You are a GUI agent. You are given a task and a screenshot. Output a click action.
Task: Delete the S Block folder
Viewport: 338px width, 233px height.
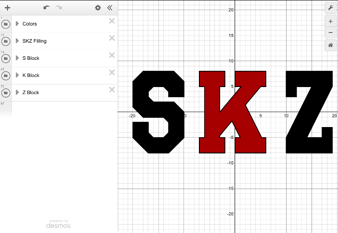[x=112, y=55]
